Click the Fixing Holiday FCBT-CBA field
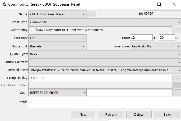Viewport: 181px width, 121px height. click(x=100, y=78)
